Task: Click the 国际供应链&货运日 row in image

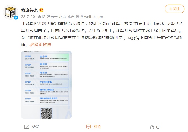Action: tap(46, 100)
